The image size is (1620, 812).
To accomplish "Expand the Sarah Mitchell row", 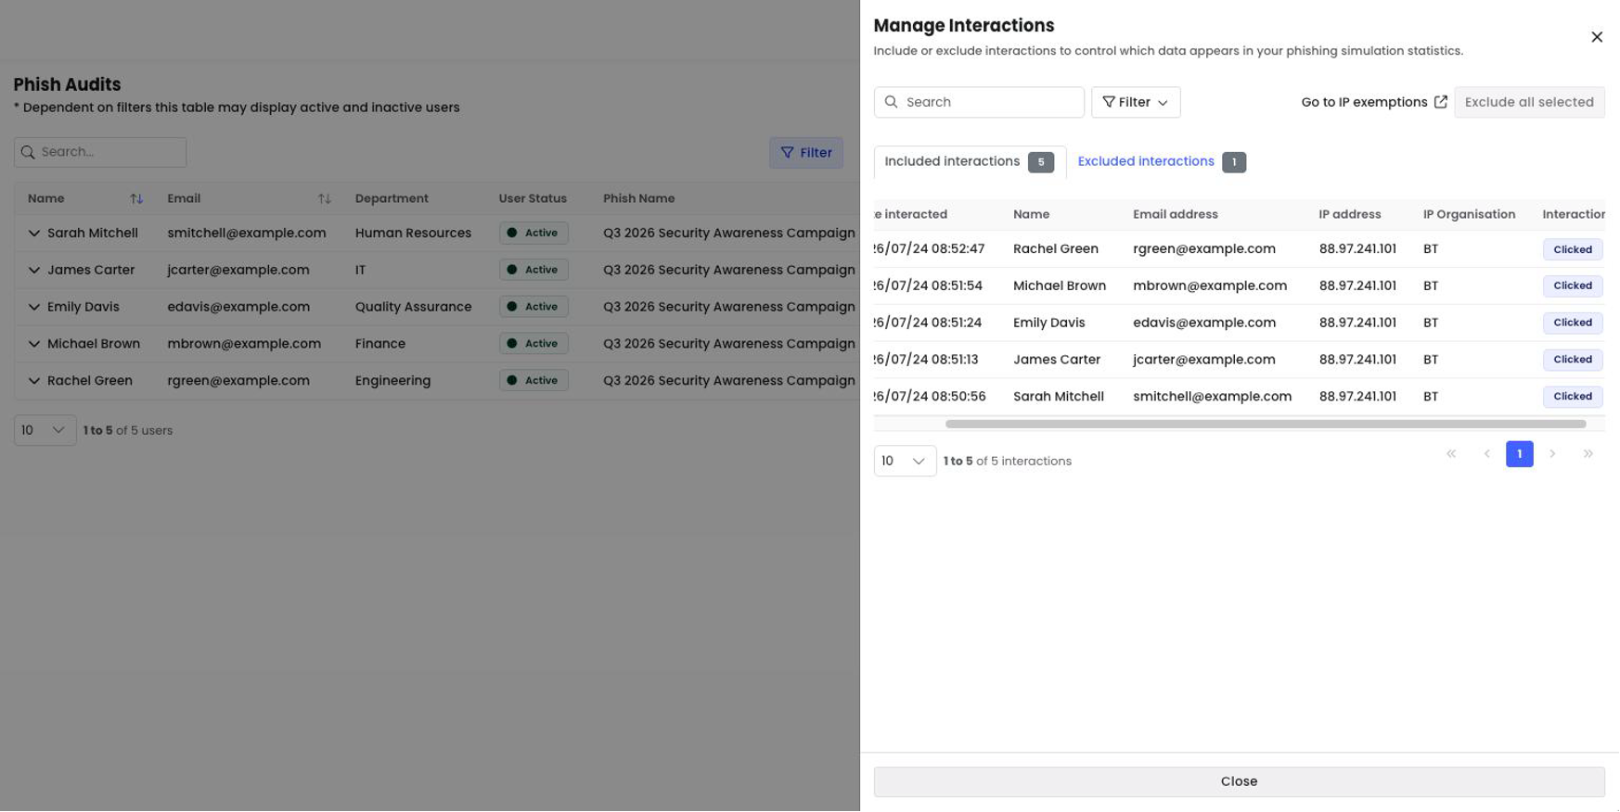I will [34, 234].
